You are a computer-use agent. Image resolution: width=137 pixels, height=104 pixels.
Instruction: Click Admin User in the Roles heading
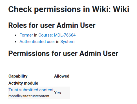[x=76, y=25]
